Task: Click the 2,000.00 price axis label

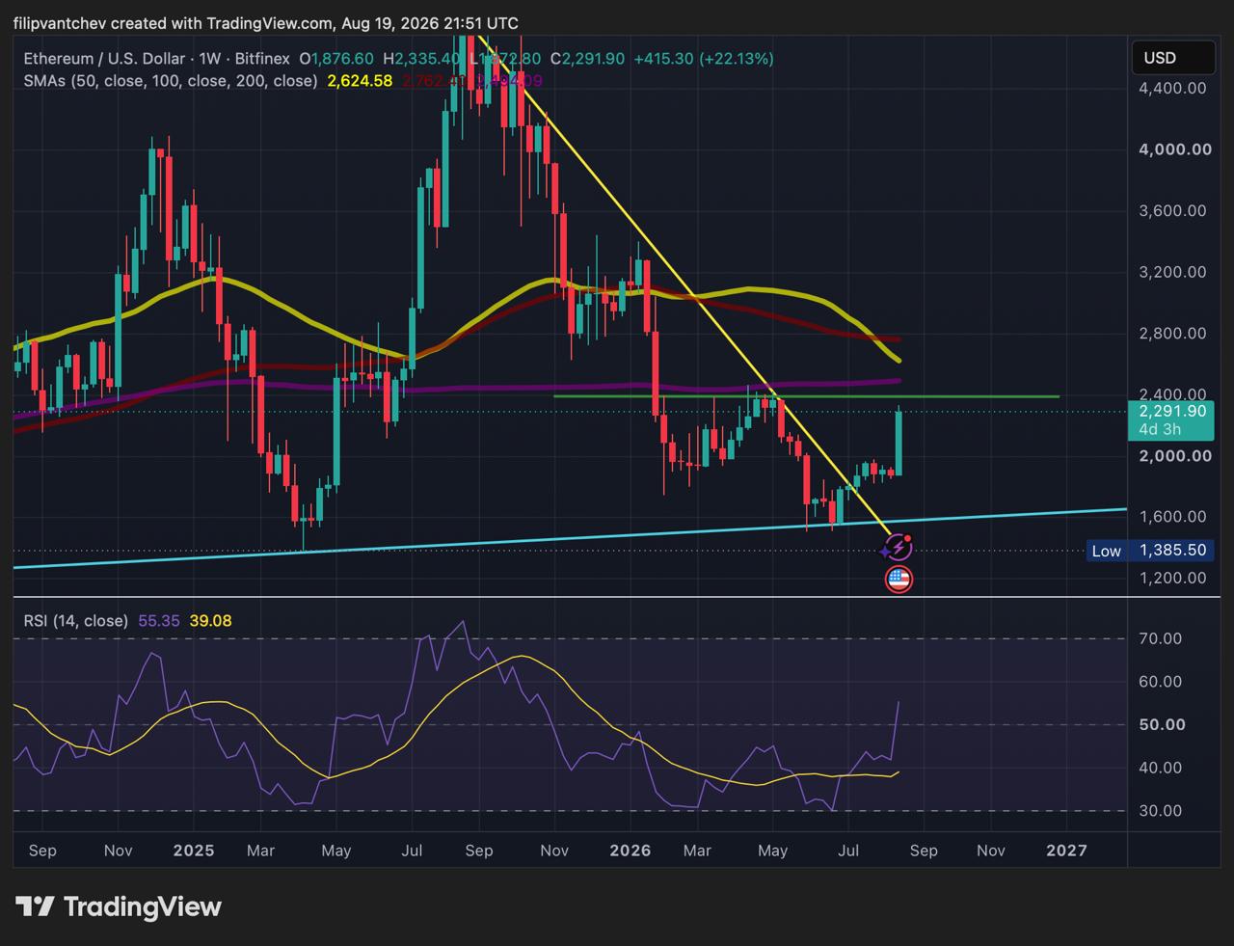Action: point(1173,455)
